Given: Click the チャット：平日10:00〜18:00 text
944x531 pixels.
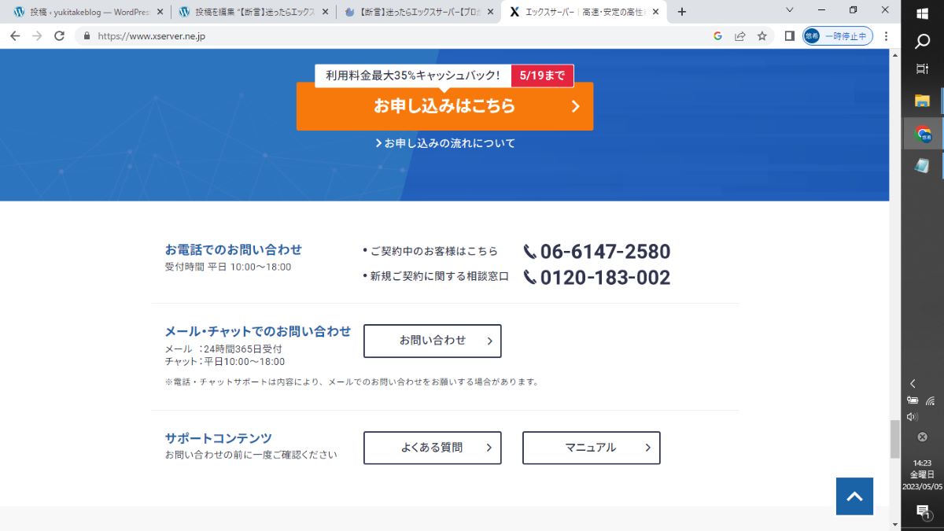Looking at the screenshot, I should click(225, 362).
